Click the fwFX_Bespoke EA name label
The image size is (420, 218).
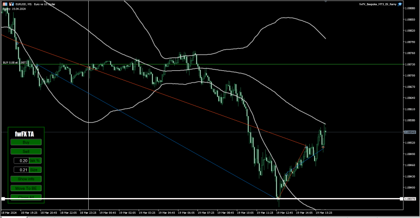coord(377,4)
